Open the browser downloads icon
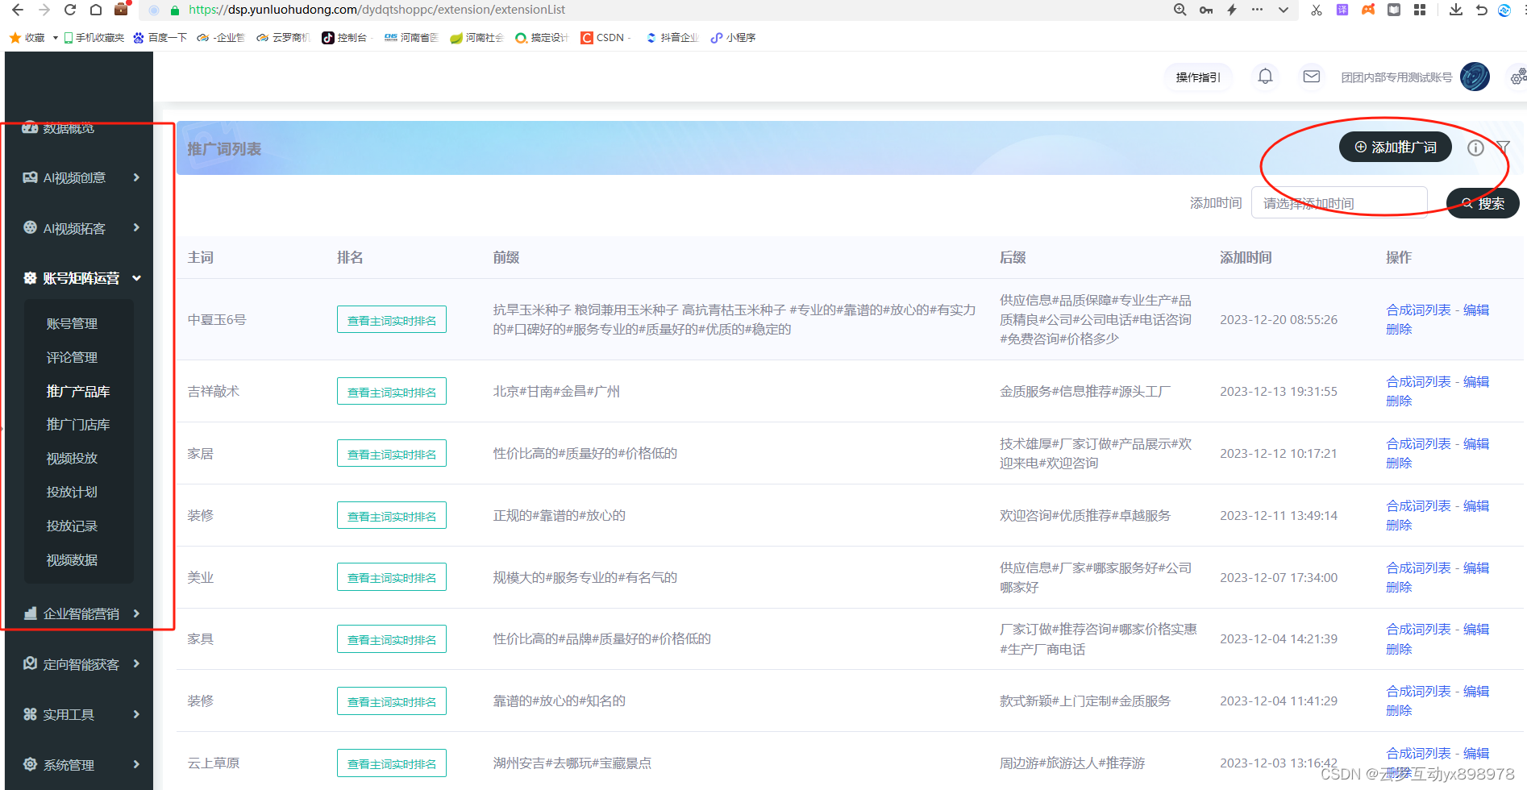 coord(1455,10)
